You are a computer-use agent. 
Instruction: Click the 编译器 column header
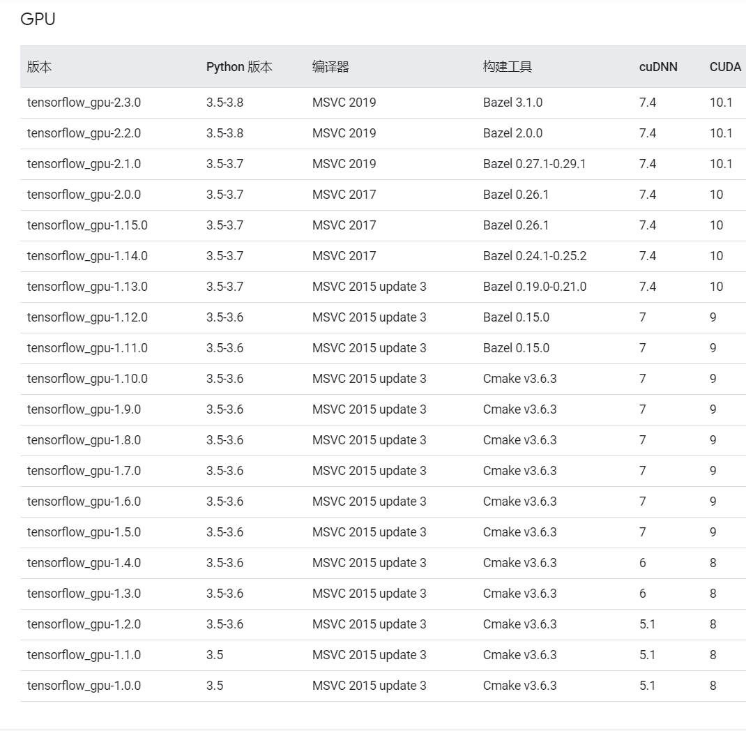pos(330,67)
